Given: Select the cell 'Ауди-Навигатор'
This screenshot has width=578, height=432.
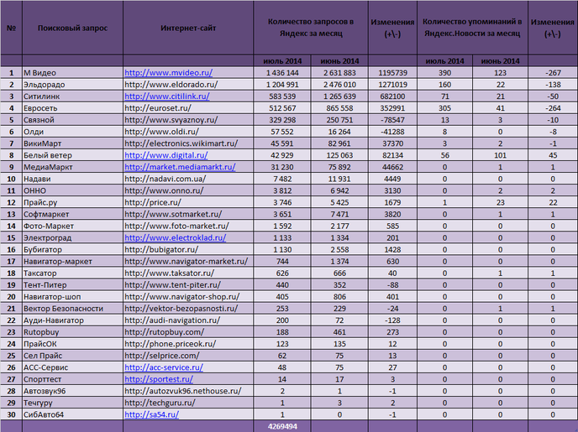Looking at the screenshot, I should (72, 320).
